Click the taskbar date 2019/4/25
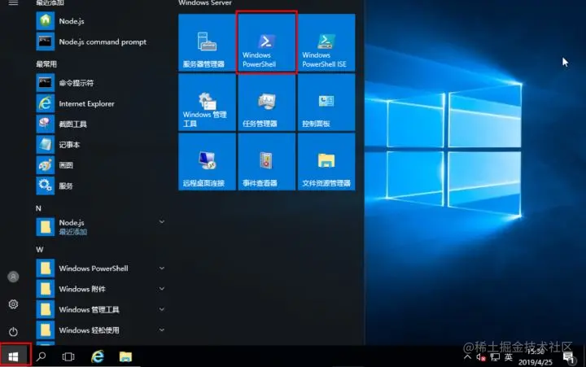The image size is (586, 367). coord(536,362)
